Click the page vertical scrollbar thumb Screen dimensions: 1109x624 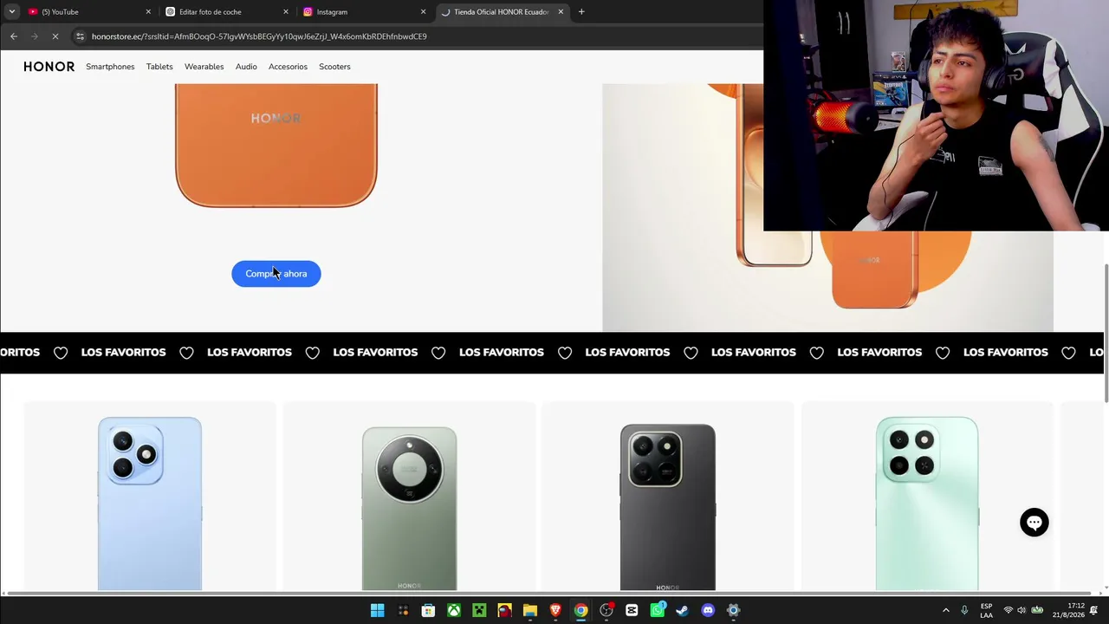coord(1106,332)
